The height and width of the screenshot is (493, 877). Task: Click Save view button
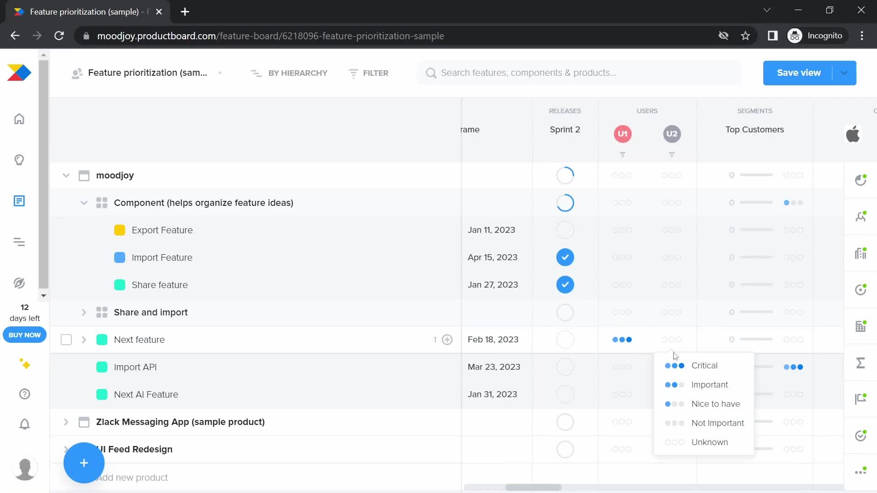click(x=799, y=72)
